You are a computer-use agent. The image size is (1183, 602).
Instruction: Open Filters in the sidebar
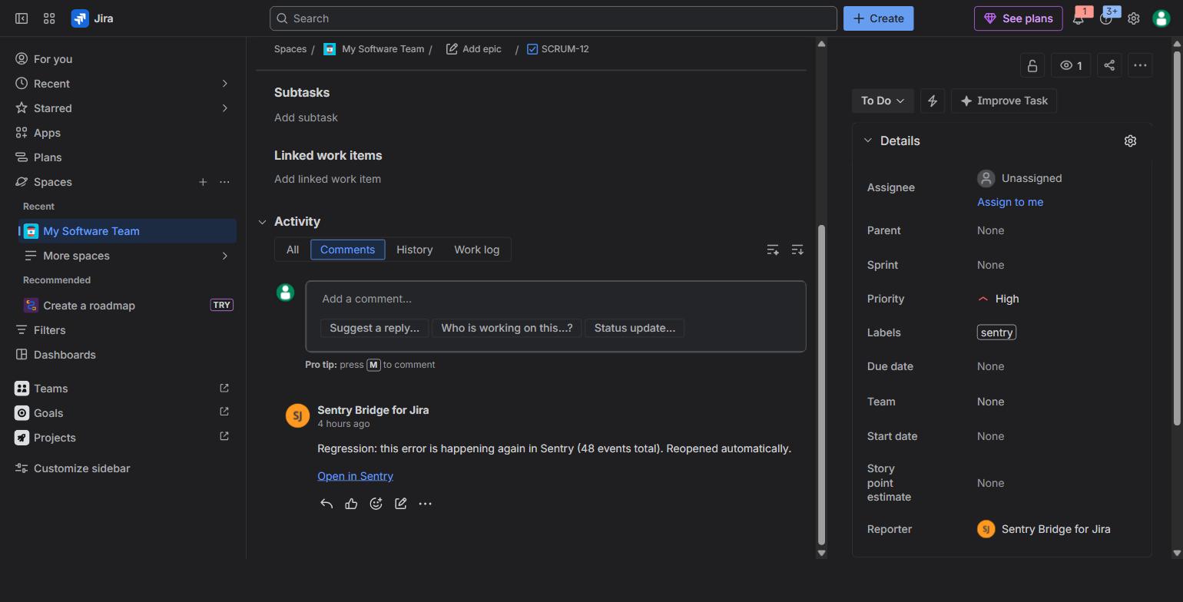126,330
